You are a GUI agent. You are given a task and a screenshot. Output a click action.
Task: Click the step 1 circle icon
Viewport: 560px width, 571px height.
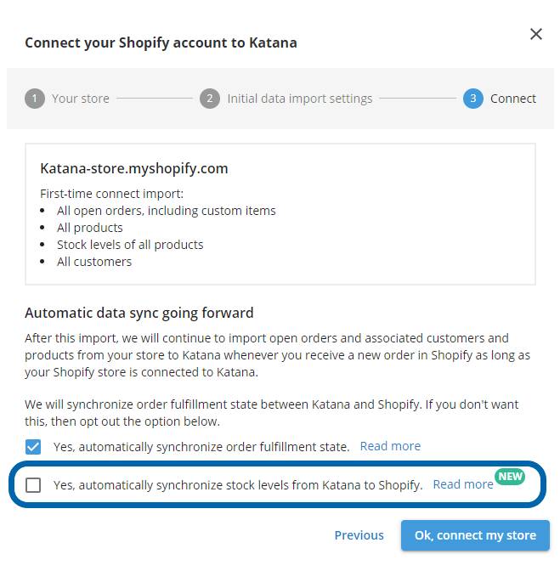pos(34,99)
